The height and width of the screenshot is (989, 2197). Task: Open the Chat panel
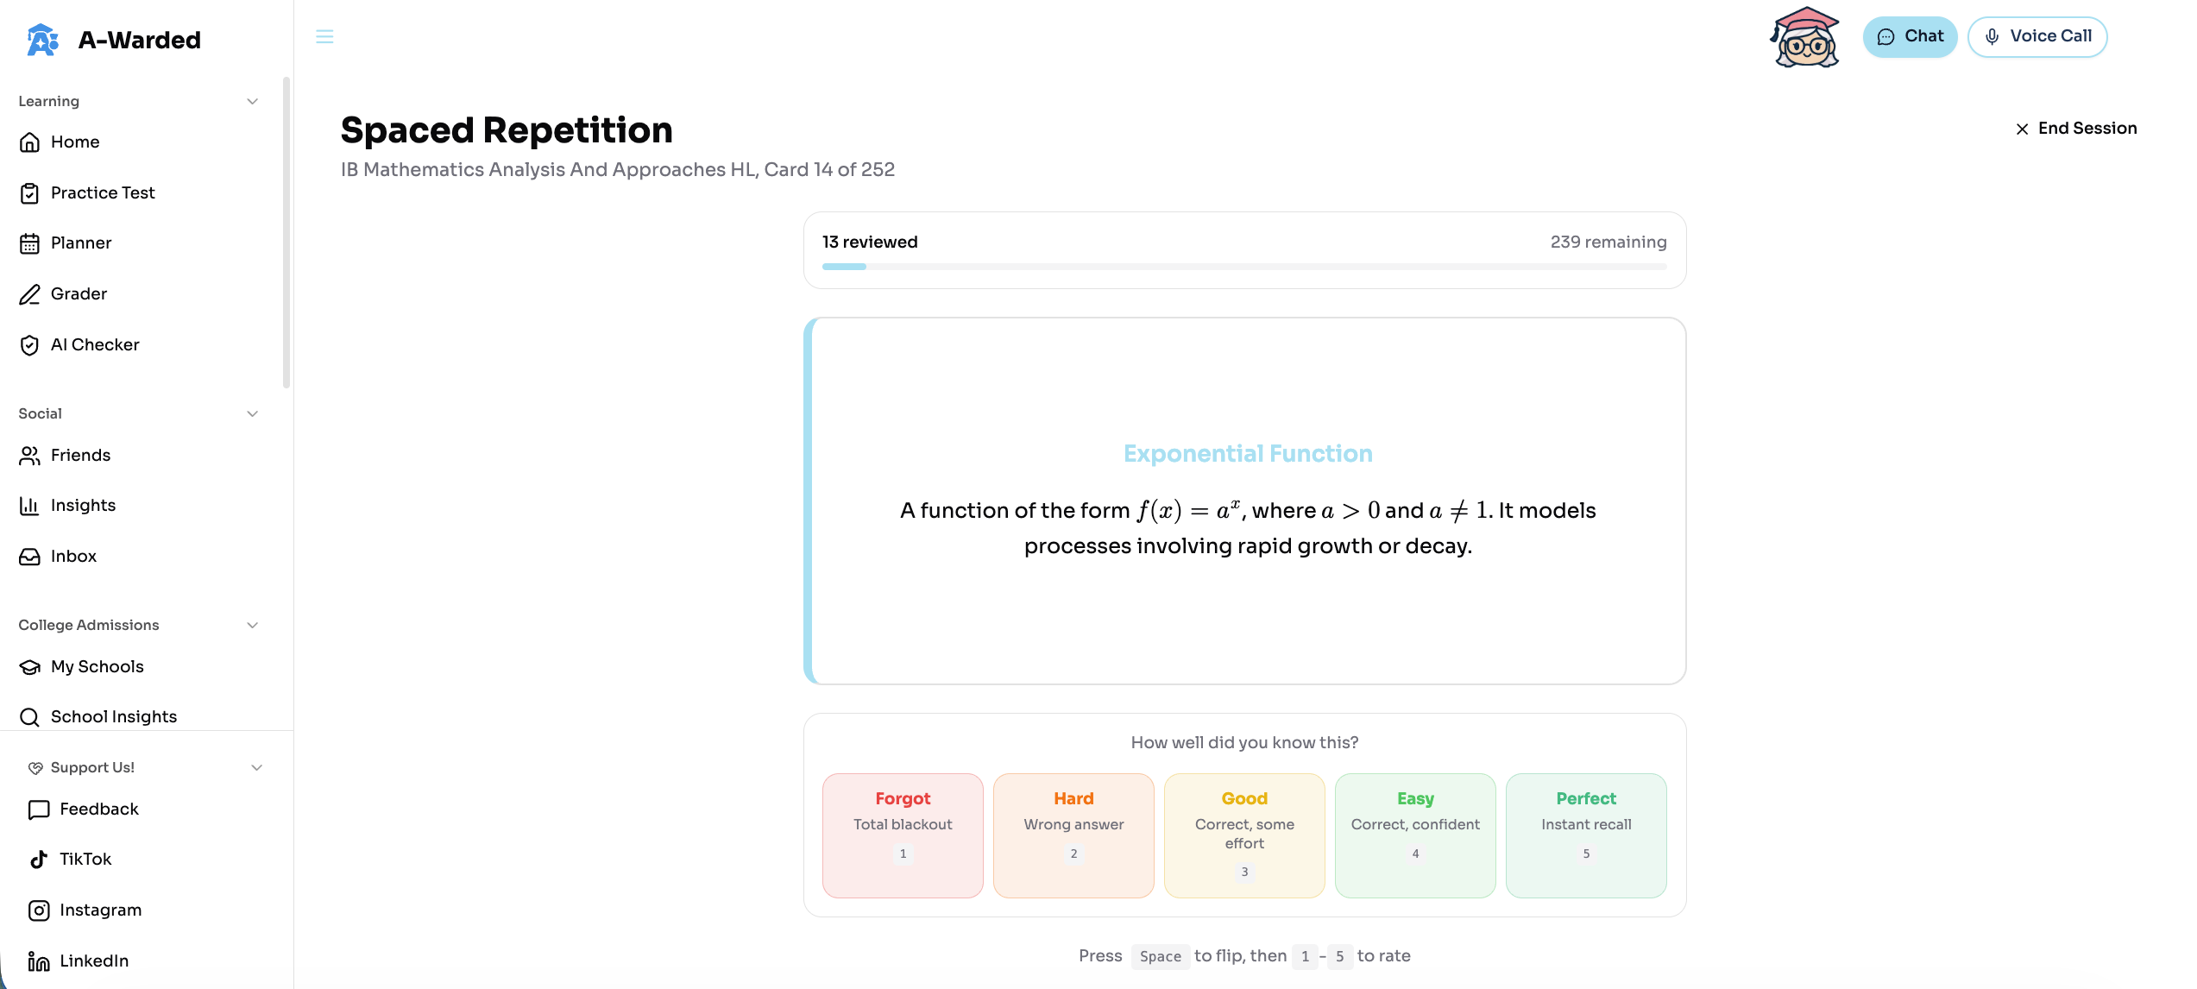1910,36
